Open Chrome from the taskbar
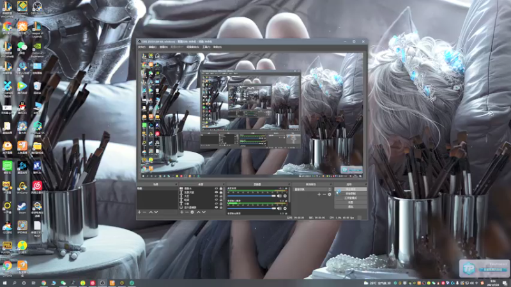511x287 pixels. (x=43, y=283)
